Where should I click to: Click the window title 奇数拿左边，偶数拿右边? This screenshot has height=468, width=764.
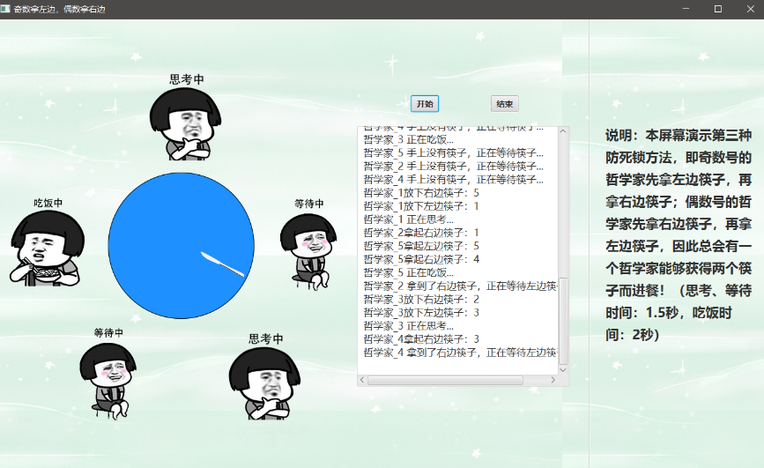(x=59, y=9)
